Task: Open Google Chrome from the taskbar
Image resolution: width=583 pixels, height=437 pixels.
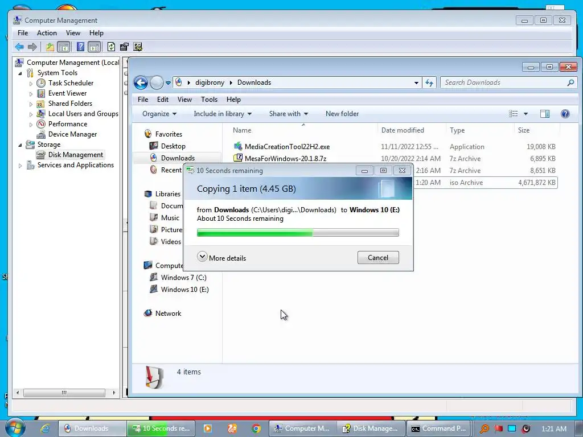Action: [x=256, y=428]
